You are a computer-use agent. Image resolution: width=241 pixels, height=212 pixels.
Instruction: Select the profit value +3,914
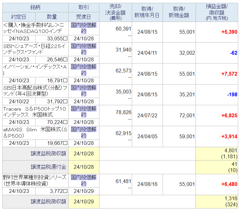pos(229,136)
